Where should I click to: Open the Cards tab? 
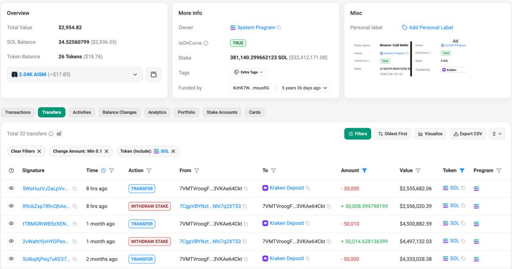point(255,112)
